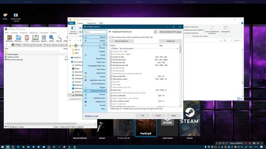Image resolution: width=266 pixels, height=149 pixels.
Task: Enable Allow shortcut keys without modifier keys checkbox
Action: tap(110, 37)
